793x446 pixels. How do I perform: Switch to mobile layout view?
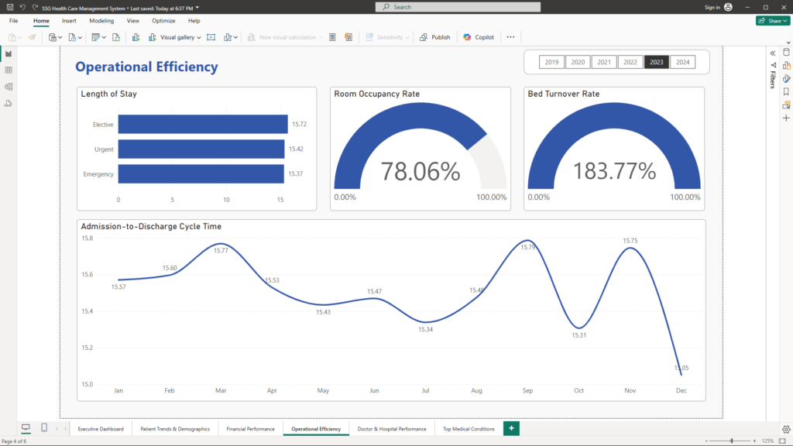coord(44,428)
